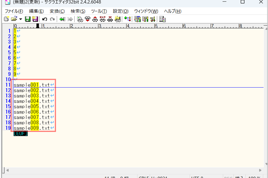Click the ruler at mark 4
Image resolution: width=268 pixels, height=178 pixels.
pyautogui.click(x=127, y=26)
